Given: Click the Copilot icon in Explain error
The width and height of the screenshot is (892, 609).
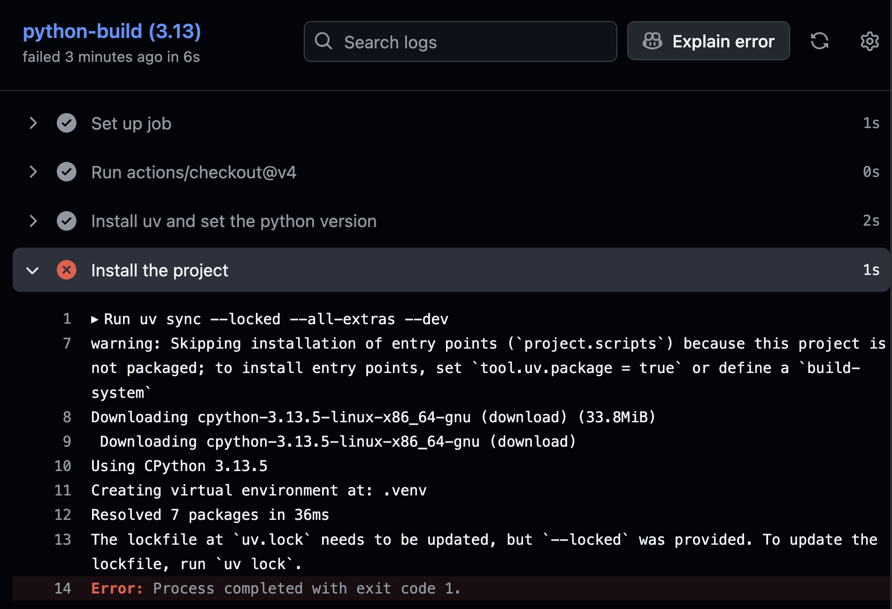Looking at the screenshot, I should point(653,41).
